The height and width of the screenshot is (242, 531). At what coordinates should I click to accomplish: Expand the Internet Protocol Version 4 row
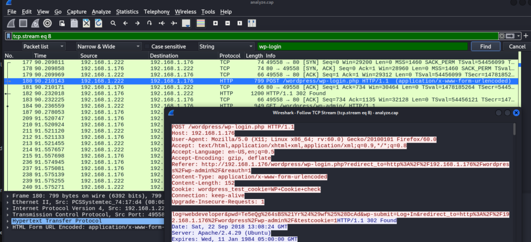(x=8, y=208)
